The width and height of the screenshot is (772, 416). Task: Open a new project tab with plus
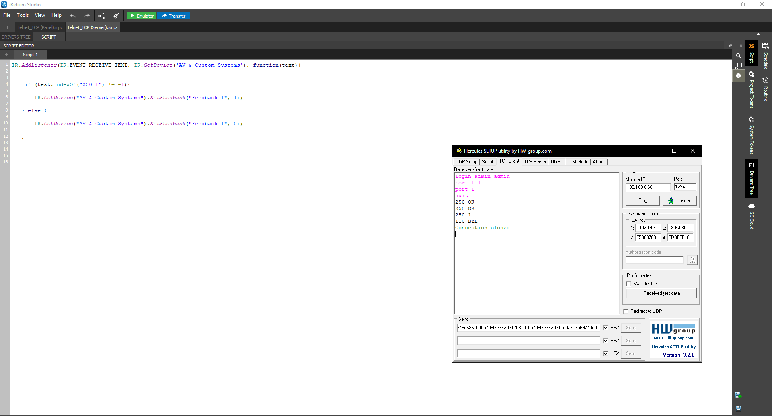7,27
